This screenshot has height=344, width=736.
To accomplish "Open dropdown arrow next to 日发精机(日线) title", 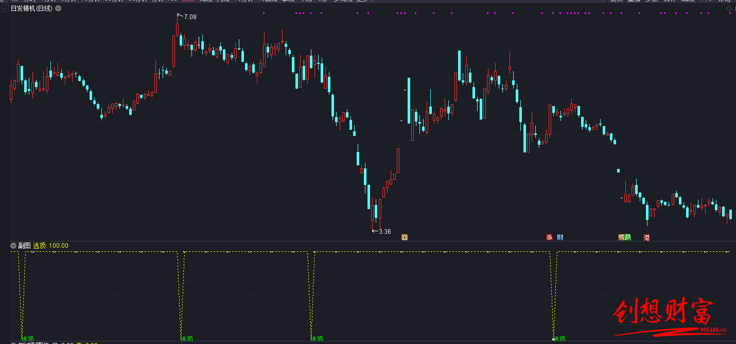I will 58,8.
